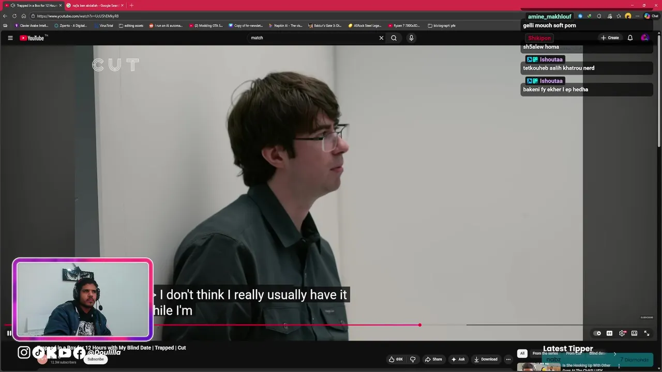Go back in browser history
The image size is (662, 372).
pos(5,16)
